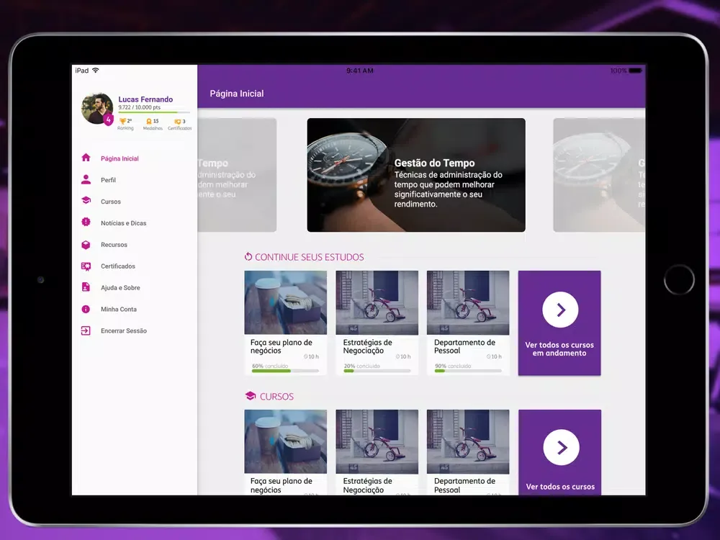Image resolution: width=720 pixels, height=540 pixels.
Task: Click Ver todos os cursos em andamento label
Action: click(x=559, y=349)
